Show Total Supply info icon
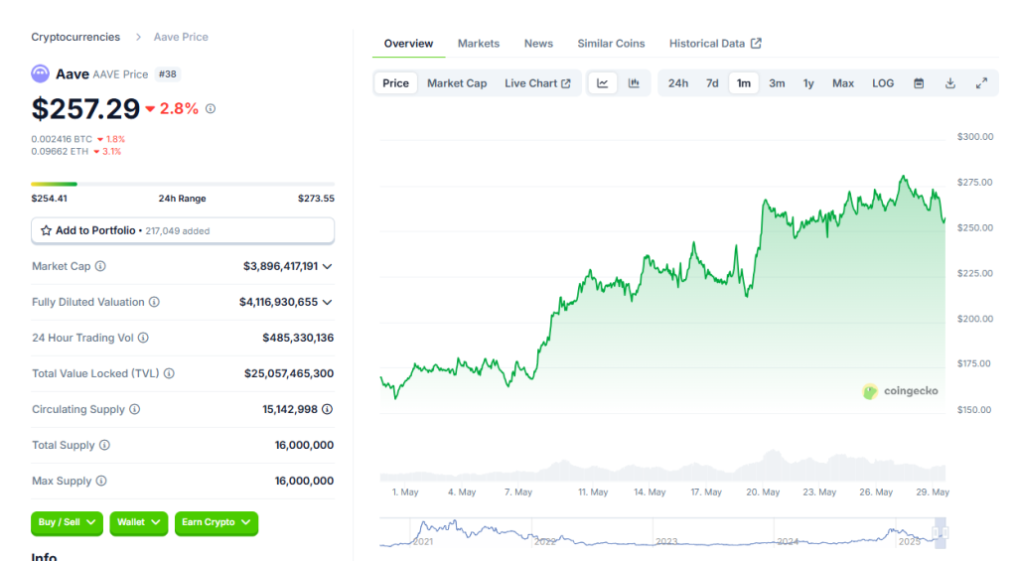This screenshot has height=561, width=1017. 105,445
